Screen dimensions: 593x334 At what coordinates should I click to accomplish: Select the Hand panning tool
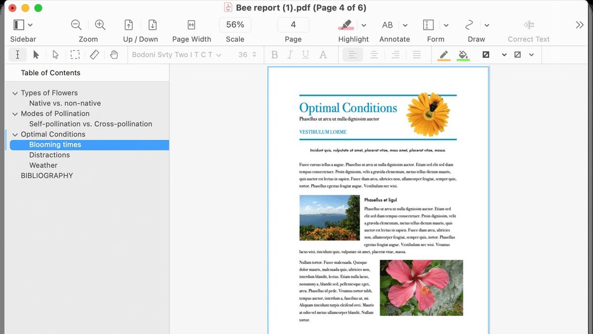114,54
